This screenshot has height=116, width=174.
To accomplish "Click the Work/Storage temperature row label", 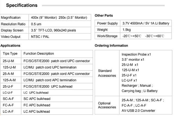I will tap(107, 36).
